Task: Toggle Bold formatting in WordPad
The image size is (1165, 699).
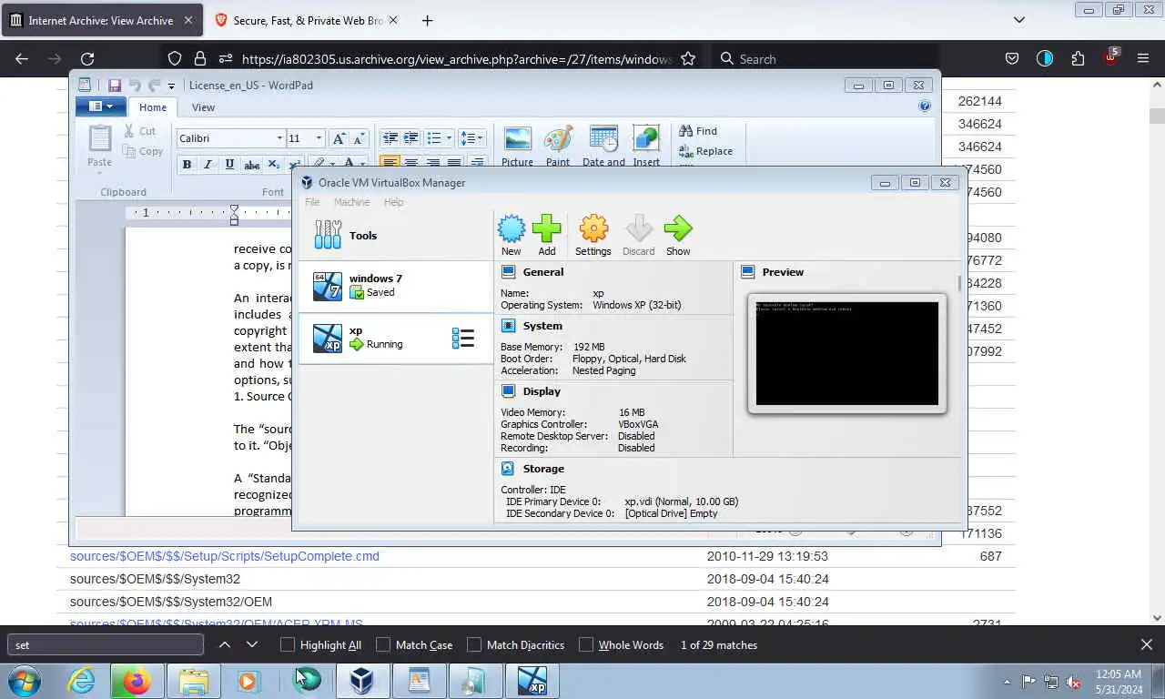Action: point(187,165)
